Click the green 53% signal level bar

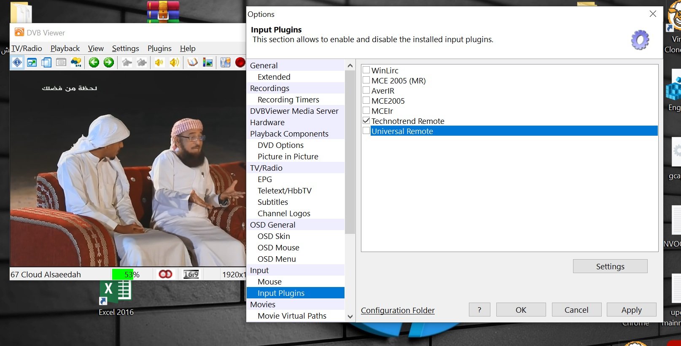coord(123,274)
